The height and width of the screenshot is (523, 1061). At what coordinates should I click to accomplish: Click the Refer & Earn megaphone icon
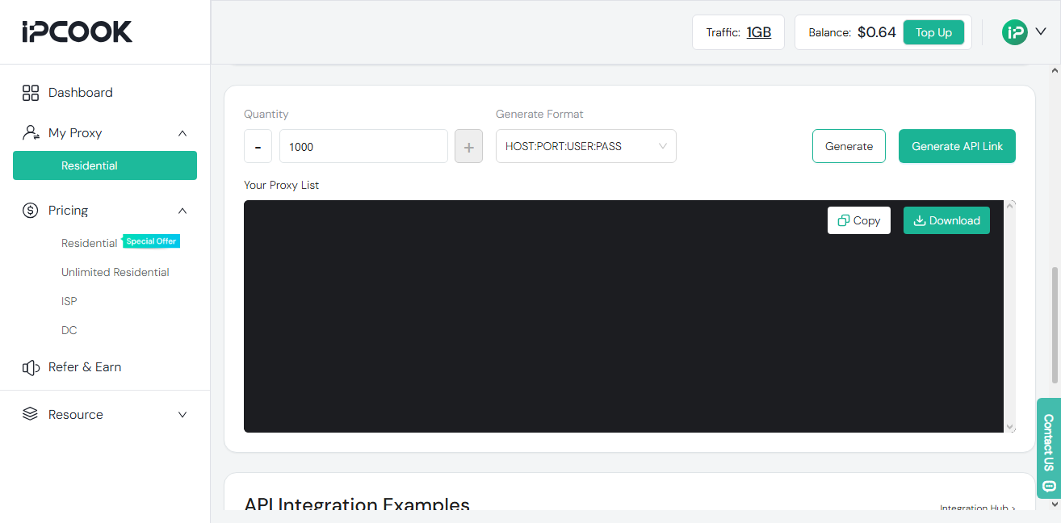(x=31, y=367)
